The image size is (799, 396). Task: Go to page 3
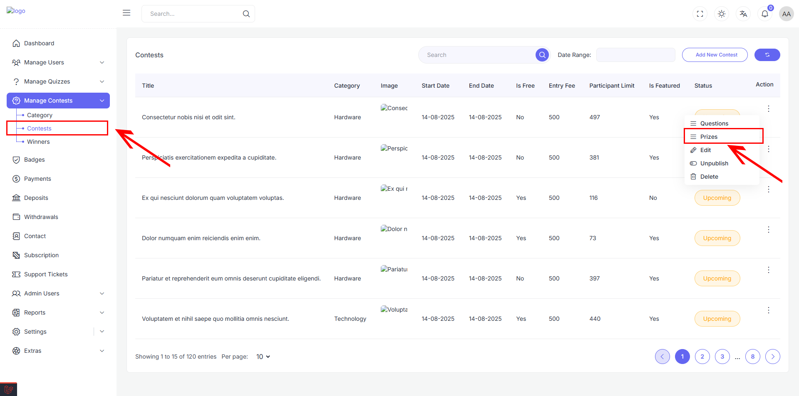pos(722,357)
